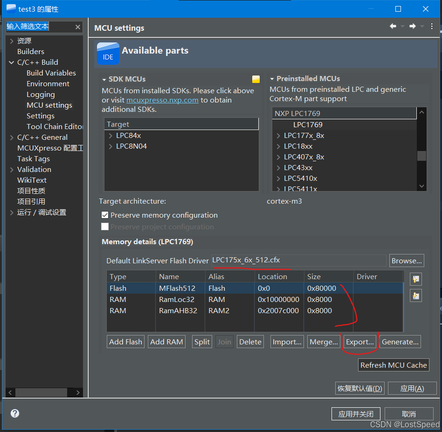Click left tree horizontal scrollbar right arrow
Screen dimensions: 442x432
pos(78,392)
